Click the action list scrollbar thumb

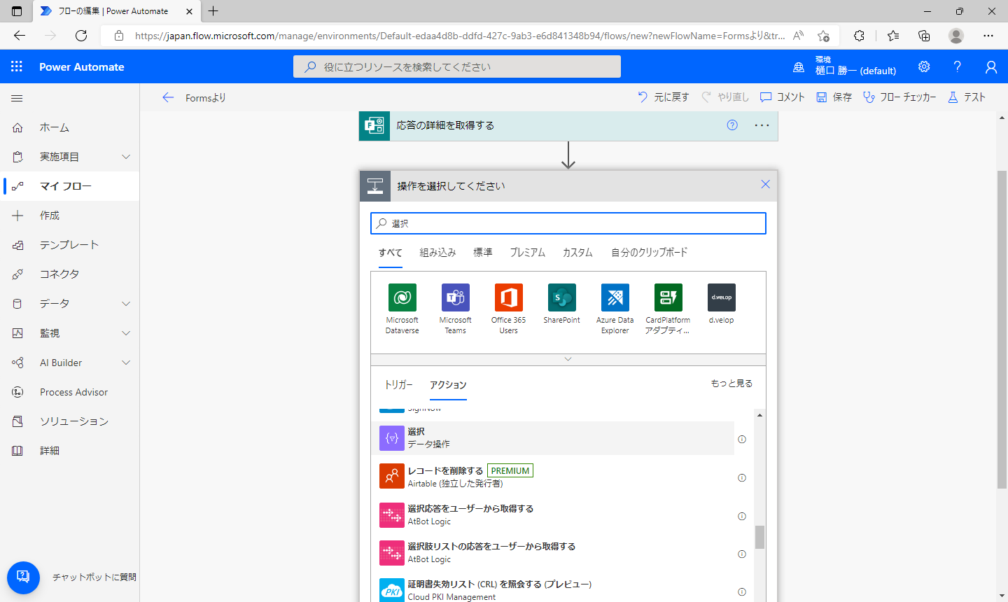759,537
